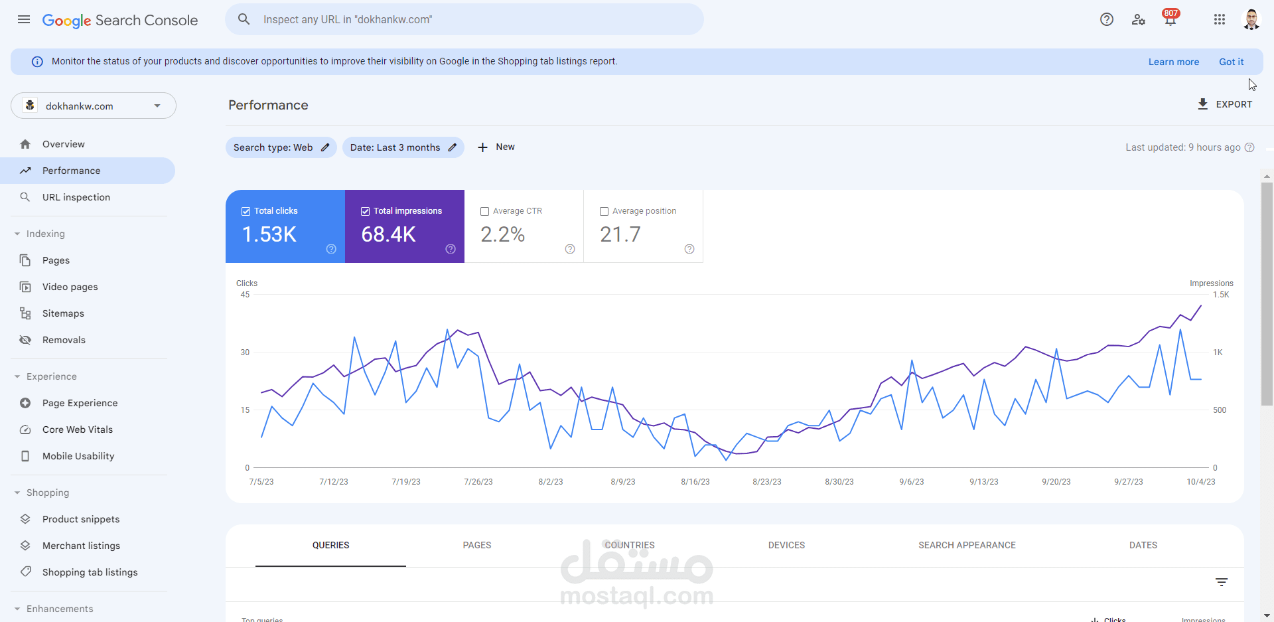
Task: Dismiss the Shopping banner with Got it
Action: 1232,61
